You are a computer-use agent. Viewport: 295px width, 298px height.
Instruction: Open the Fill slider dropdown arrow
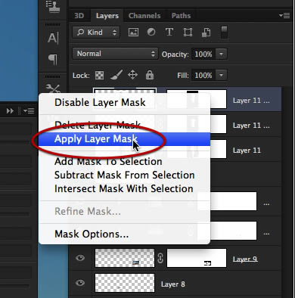(x=221, y=75)
